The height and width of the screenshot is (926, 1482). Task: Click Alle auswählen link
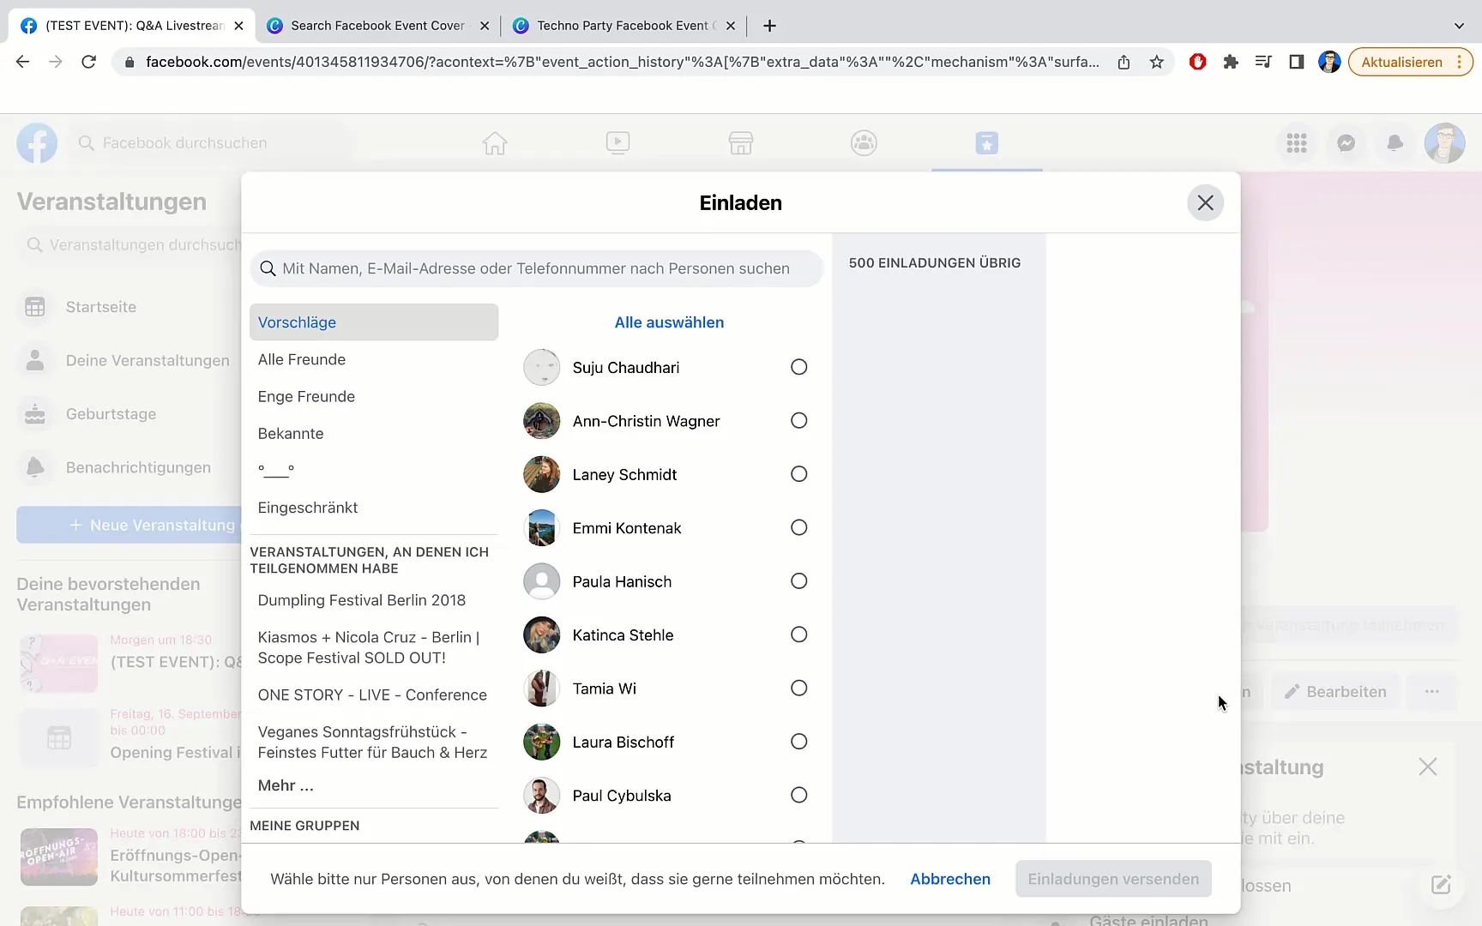pyautogui.click(x=669, y=322)
